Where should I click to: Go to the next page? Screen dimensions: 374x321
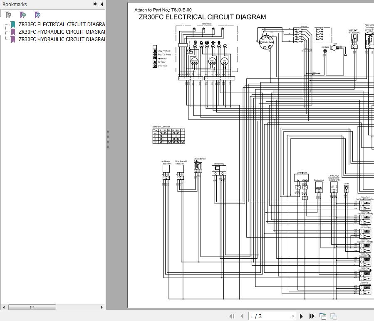(301, 316)
